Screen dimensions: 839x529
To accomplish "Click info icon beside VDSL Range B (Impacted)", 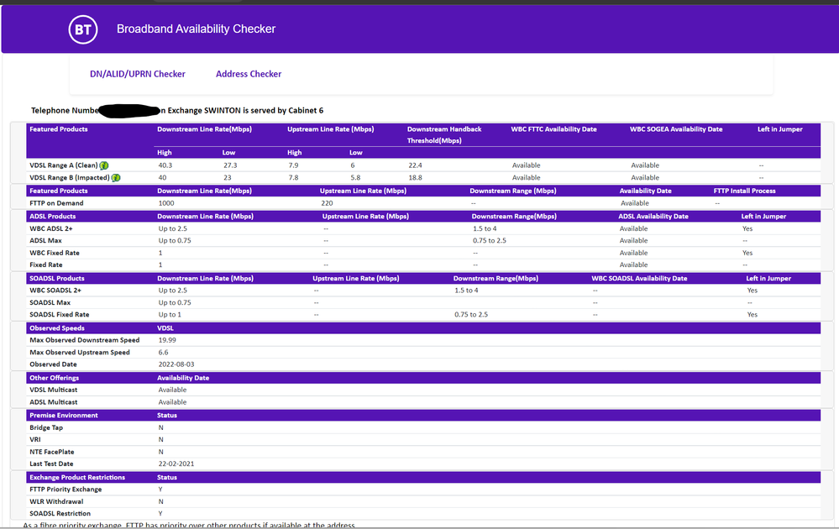I will (115, 178).
